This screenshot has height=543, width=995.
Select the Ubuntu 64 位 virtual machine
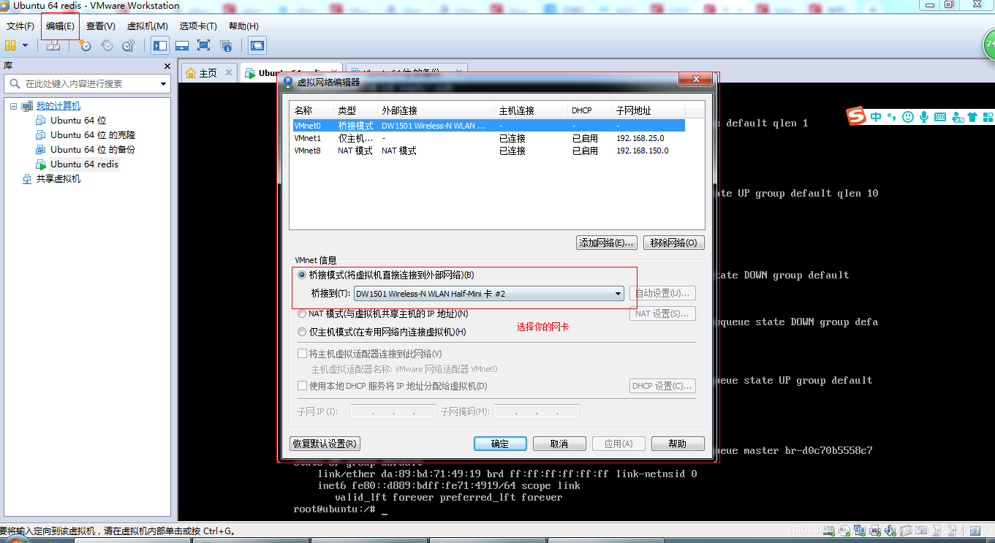click(x=78, y=121)
